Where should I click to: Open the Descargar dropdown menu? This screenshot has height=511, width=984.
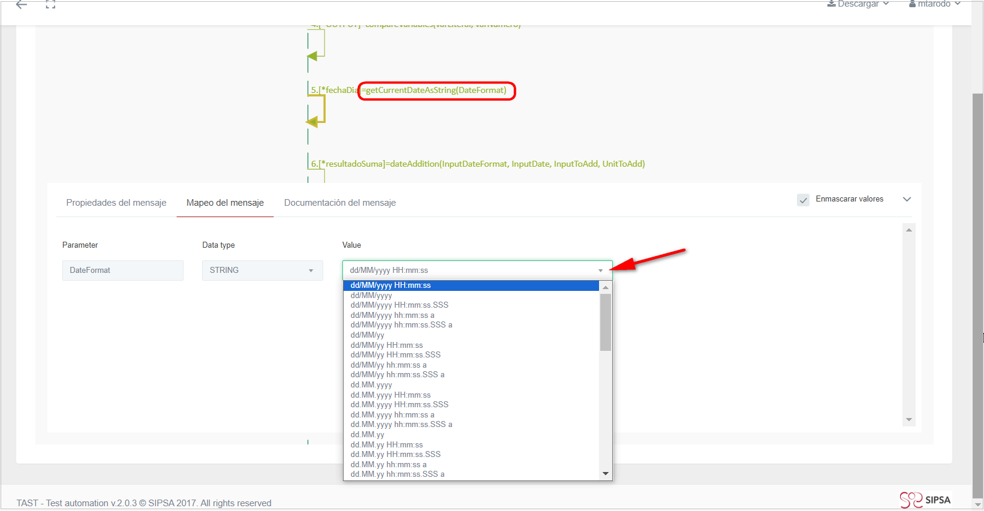857,4
